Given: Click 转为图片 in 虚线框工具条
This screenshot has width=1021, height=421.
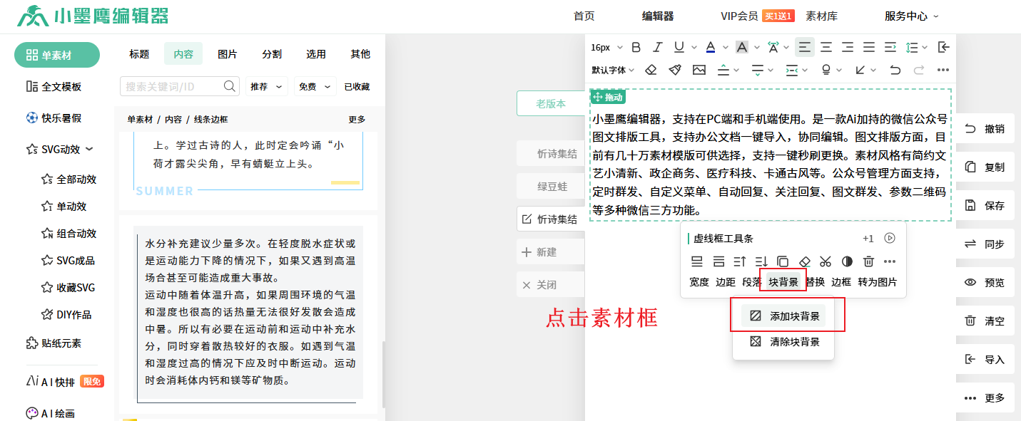Looking at the screenshot, I should 878,282.
